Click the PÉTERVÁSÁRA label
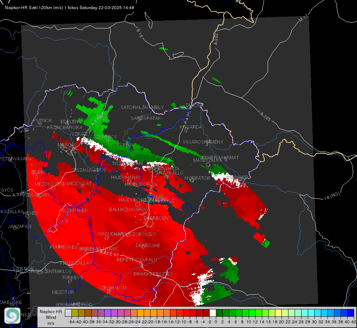This screenshot has width=357, height=328. tap(16, 159)
